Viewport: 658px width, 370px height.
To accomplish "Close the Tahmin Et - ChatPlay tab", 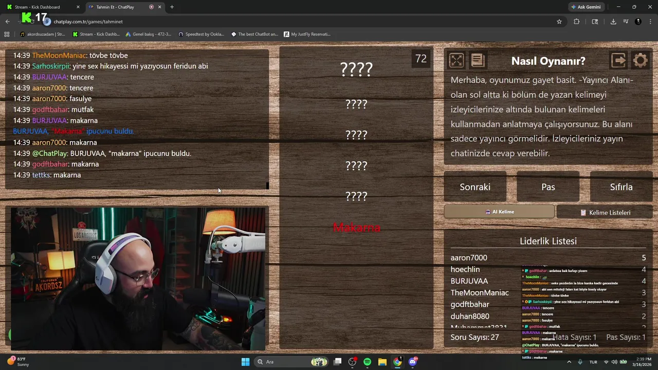I will (x=159, y=7).
